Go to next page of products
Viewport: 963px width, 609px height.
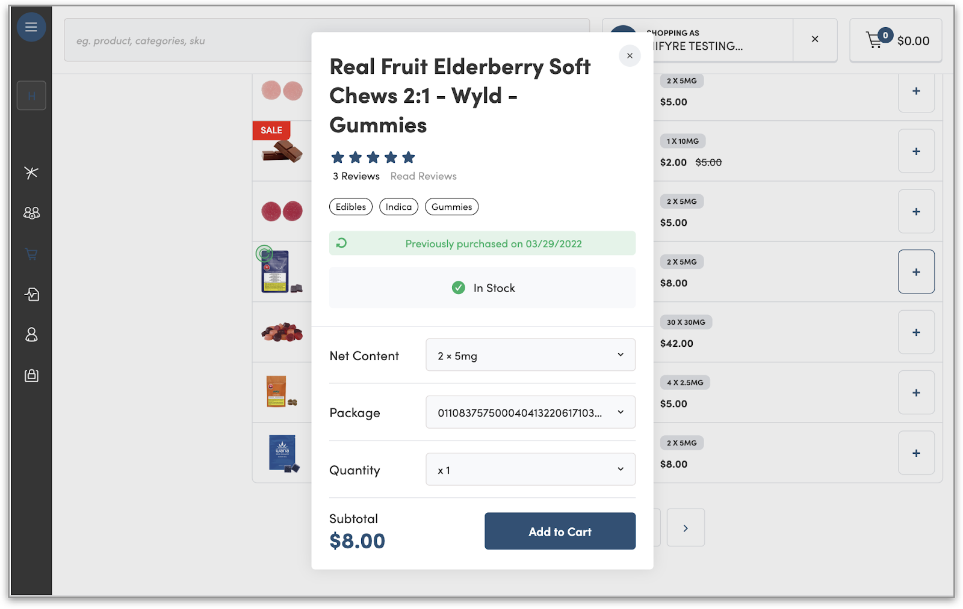click(686, 528)
